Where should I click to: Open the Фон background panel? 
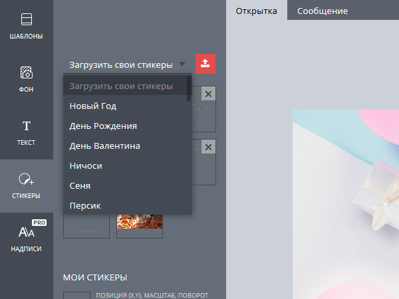[x=26, y=80]
